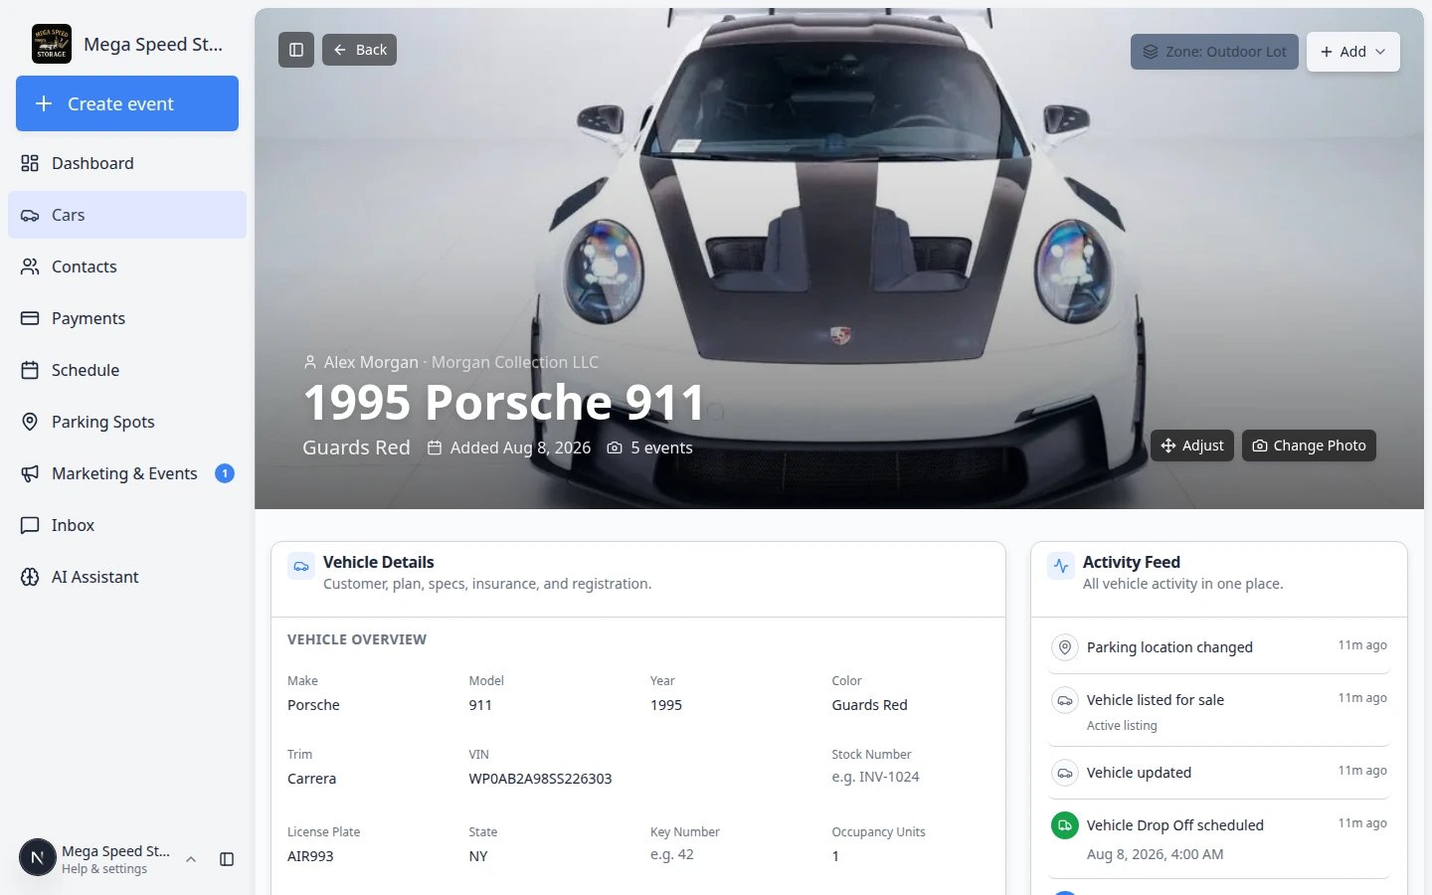The image size is (1432, 895).
Task: Open the Dashboard menu item
Action: pos(127,163)
